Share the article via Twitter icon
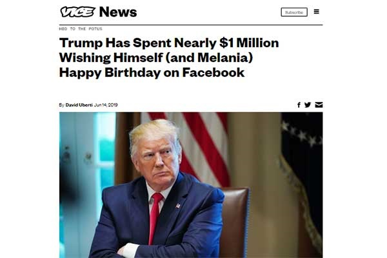Screen dimensions: 387x258 coord(308,104)
